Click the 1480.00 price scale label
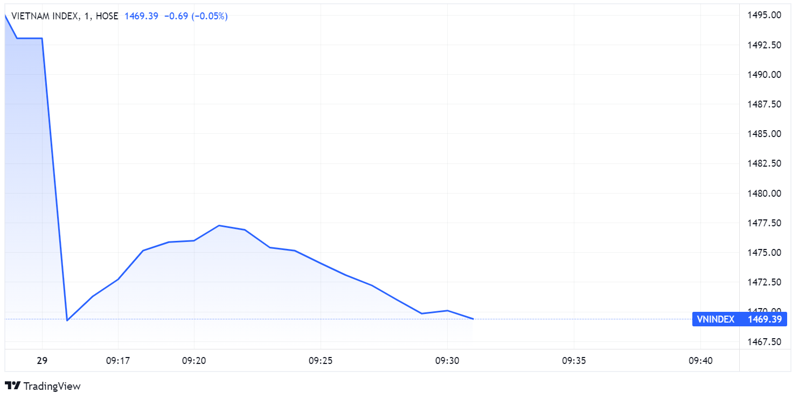799x400 pixels. point(763,193)
